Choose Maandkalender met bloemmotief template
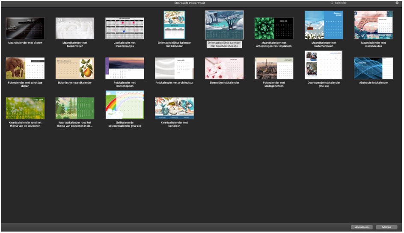The height and width of the screenshot is (233, 404). tap(74, 28)
